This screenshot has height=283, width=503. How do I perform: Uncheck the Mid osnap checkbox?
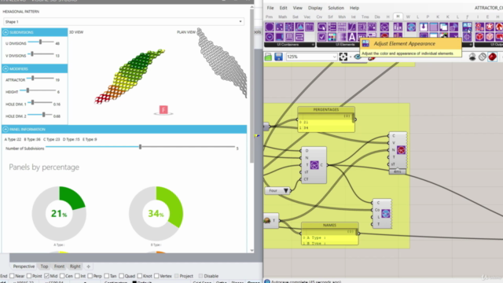[46, 276]
